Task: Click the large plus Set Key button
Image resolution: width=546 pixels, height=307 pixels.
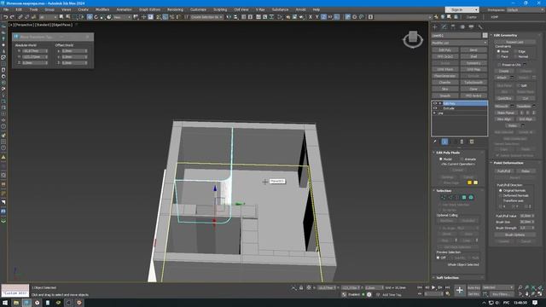Action: coord(460,290)
